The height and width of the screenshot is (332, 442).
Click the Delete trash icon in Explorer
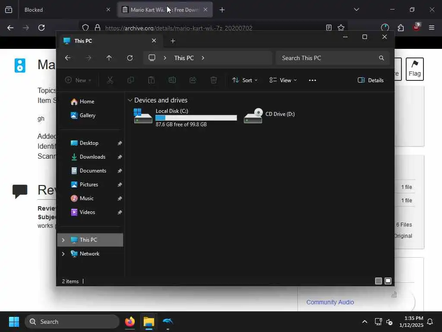214,80
